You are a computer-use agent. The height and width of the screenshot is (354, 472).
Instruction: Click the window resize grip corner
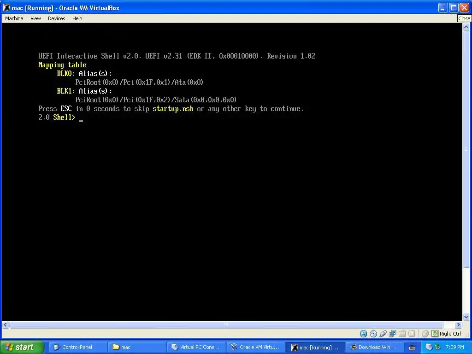tap(467, 335)
